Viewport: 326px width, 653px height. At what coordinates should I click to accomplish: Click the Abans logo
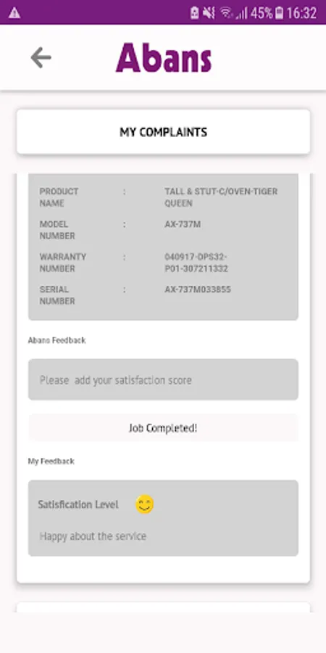(x=164, y=58)
